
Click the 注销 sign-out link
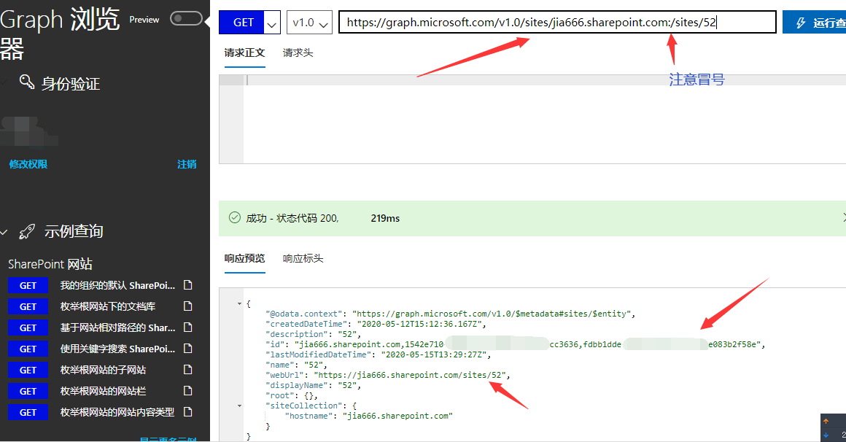click(x=187, y=164)
